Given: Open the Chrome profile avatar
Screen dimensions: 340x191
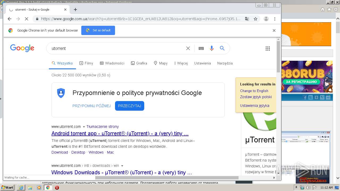Looking at the screenshot, I should [x=266, y=19].
